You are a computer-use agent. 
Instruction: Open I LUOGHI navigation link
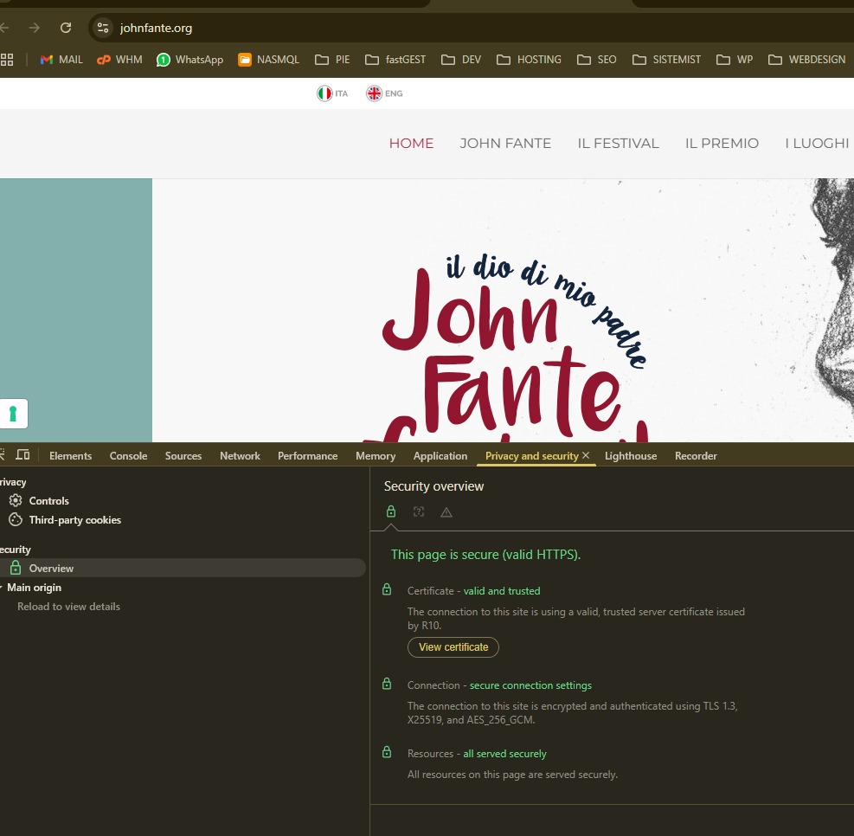(817, 144)
